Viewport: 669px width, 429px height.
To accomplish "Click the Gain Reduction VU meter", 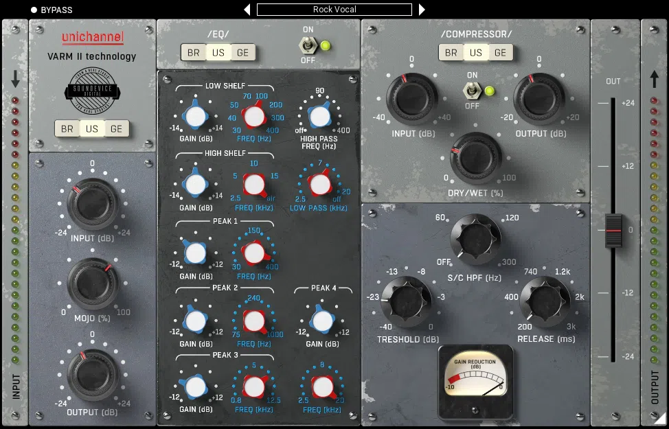I will (475, 382).
